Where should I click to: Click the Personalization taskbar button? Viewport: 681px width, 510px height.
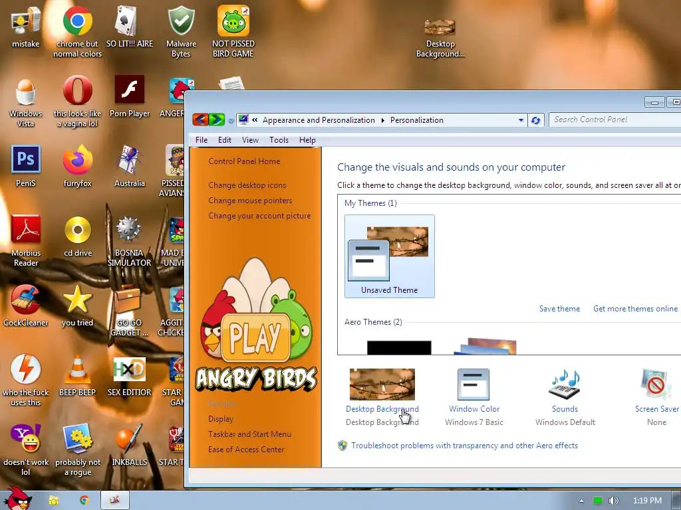[x=114, y=501]
